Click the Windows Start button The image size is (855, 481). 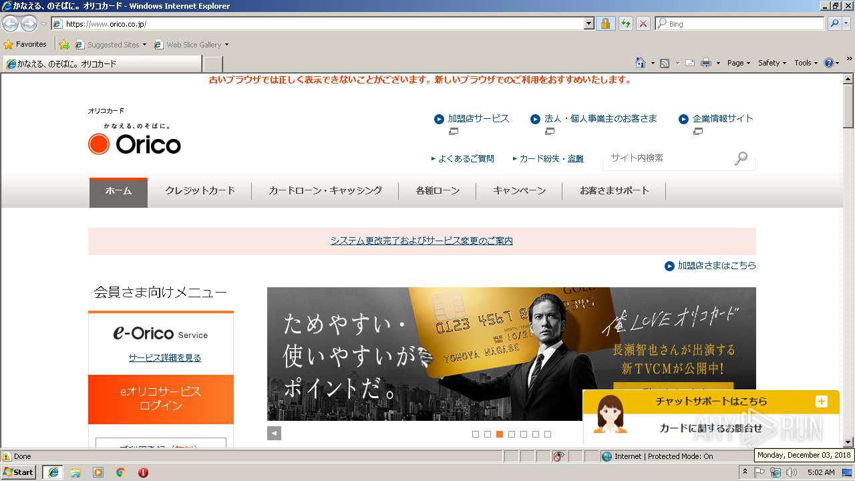coord(19,472)
